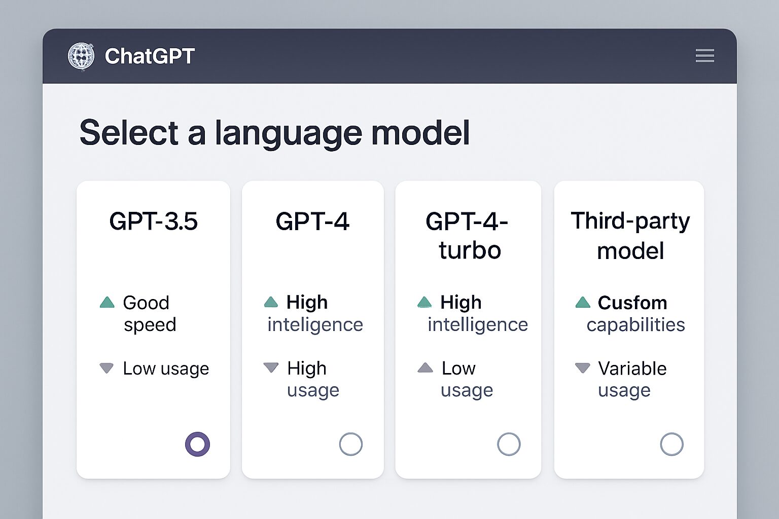Choose the GPT-4-turbo radio button
Image resolution: width=779 pixels, height=519 pixels.
[509, 444]
